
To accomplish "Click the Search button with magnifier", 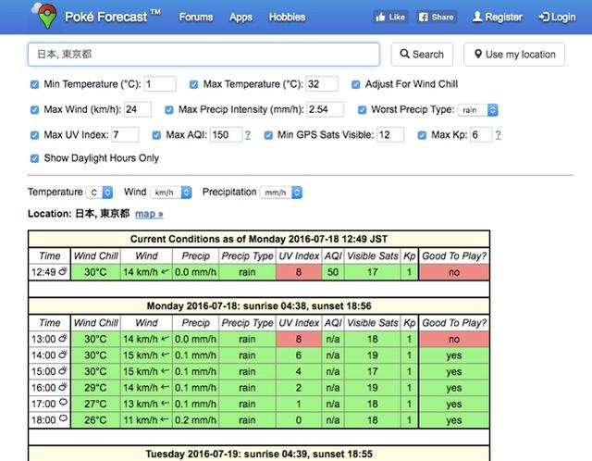I will coord(421,55).
